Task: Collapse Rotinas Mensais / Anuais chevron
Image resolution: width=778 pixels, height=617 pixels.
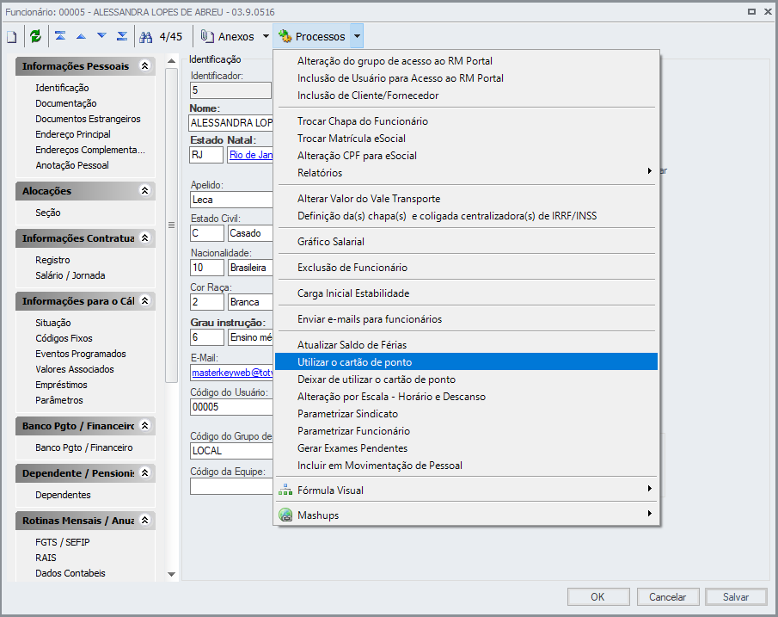Action: click(x=145, y=520)
